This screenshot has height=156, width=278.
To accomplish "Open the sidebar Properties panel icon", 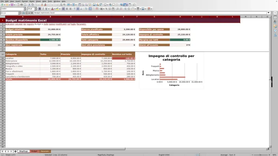I will pyautogui.click(x=275, y=17).
